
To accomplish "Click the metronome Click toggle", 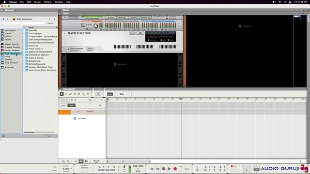I will [x=124, y=167].
